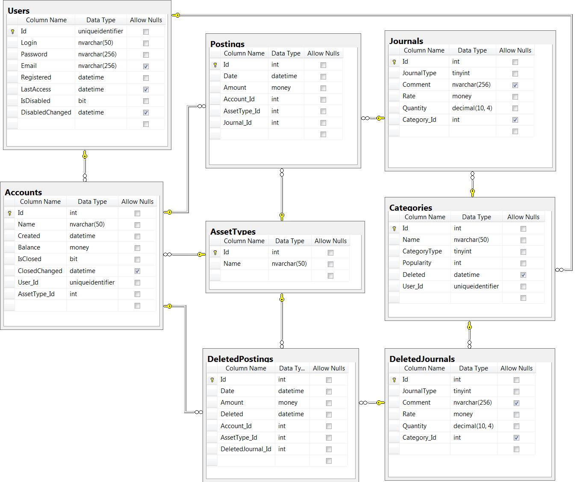Select the Users table title
This screenshot has height=482, width=577.
click(x=19, y=11)
